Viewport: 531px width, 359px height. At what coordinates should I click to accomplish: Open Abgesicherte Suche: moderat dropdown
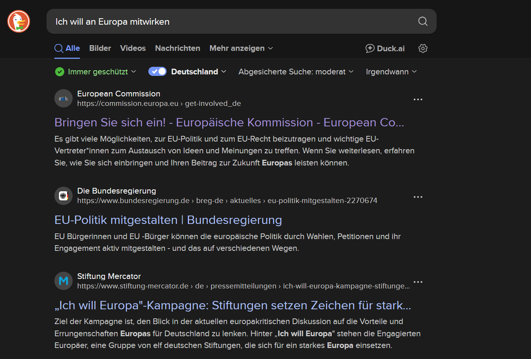pos(296,72)
